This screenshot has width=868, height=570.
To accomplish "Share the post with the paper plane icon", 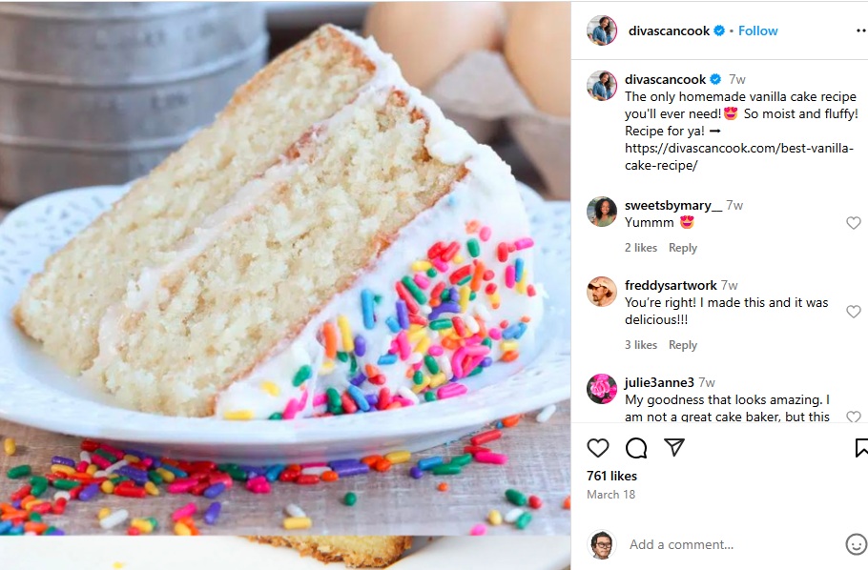I will 674,447.
